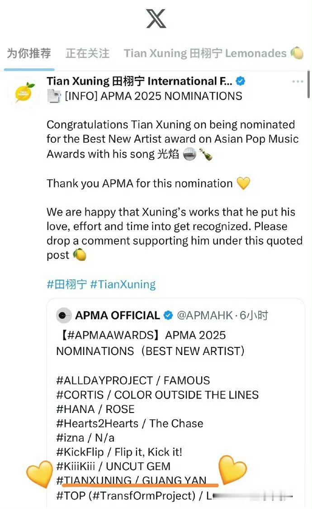Switch to the 正在关注 tab
312x509 pixels.
click(87, 53)
